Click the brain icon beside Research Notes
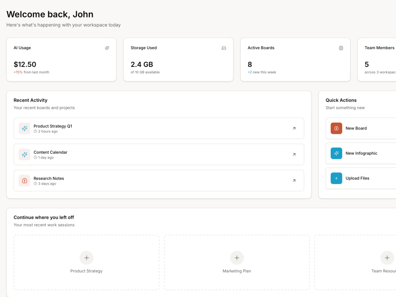 (25, 181)
